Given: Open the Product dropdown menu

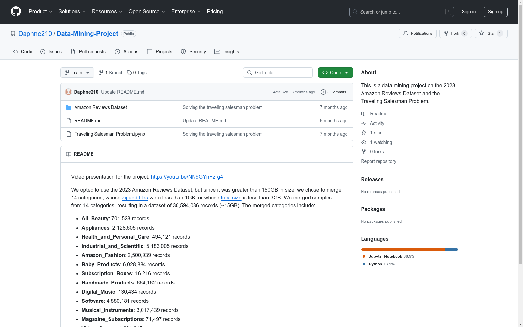Looking at the screenshot, I should (41, 12).
